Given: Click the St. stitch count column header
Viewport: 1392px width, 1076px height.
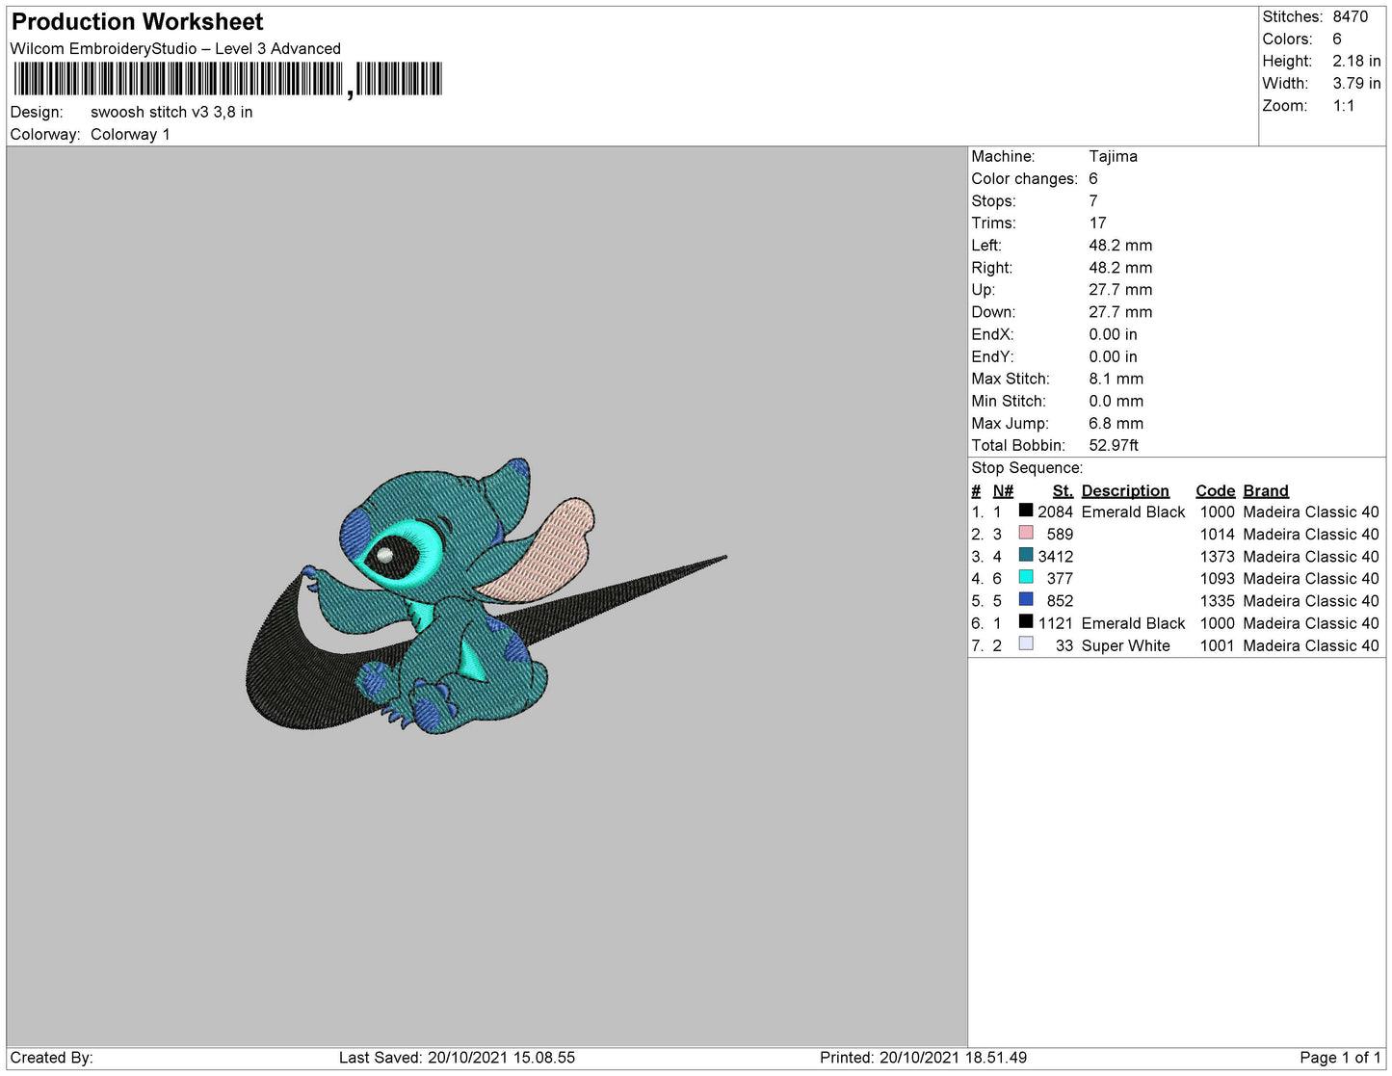Looking at the screenshot, I should pos(1062,490).
